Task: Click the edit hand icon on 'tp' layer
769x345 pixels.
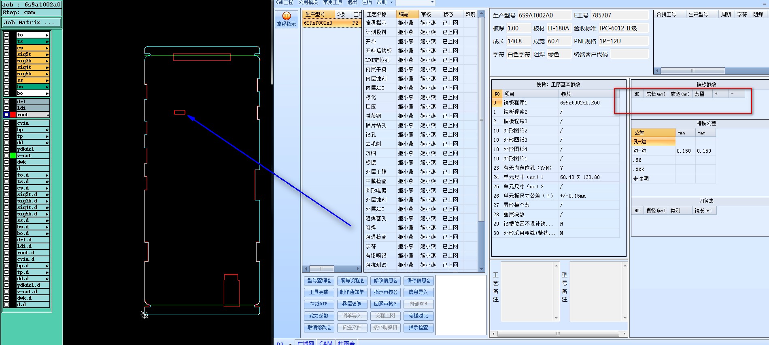Action: point(47,136)
